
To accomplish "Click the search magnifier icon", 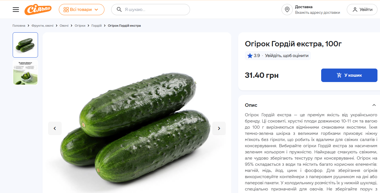I will coord(119,10).
